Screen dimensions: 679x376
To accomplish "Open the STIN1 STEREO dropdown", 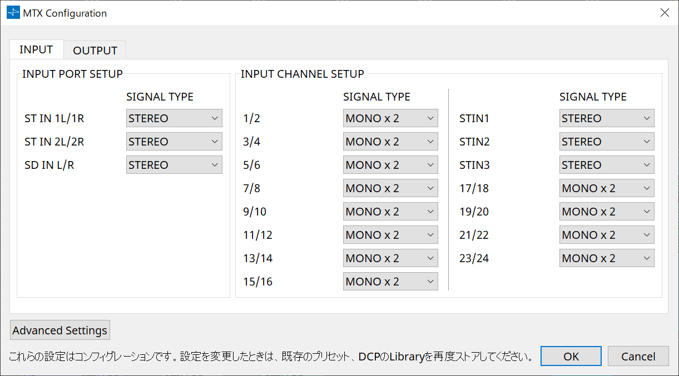I will tap(606, 118).
